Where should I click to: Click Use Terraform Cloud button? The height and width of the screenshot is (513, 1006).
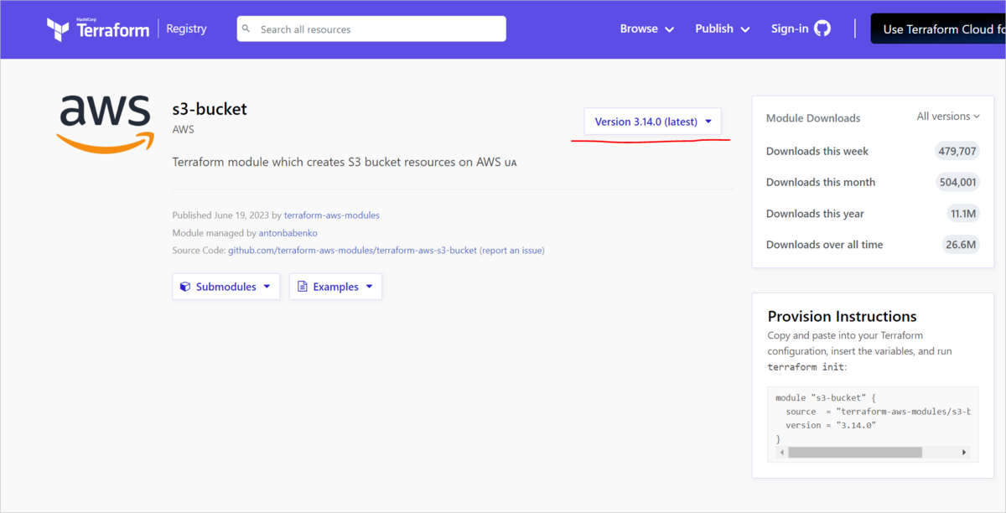[x=938, y=28]
